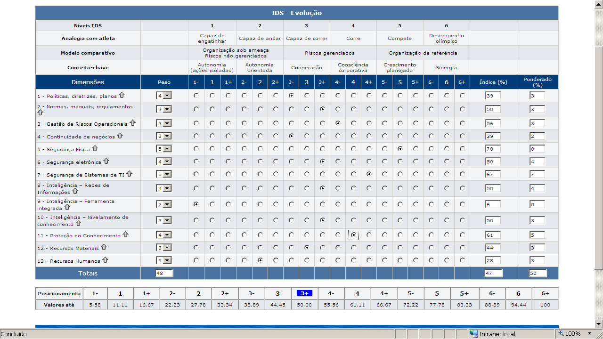Open Peso dropdown for Segurança de Sistemas de TI
The width and height of the screenshot is (603, 339).
164,174
